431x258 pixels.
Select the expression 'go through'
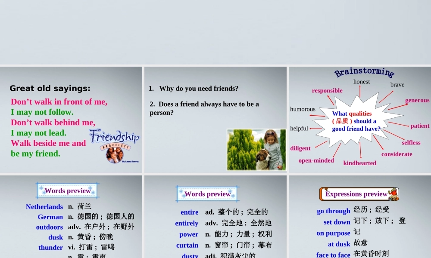click(x=334, y=211)
